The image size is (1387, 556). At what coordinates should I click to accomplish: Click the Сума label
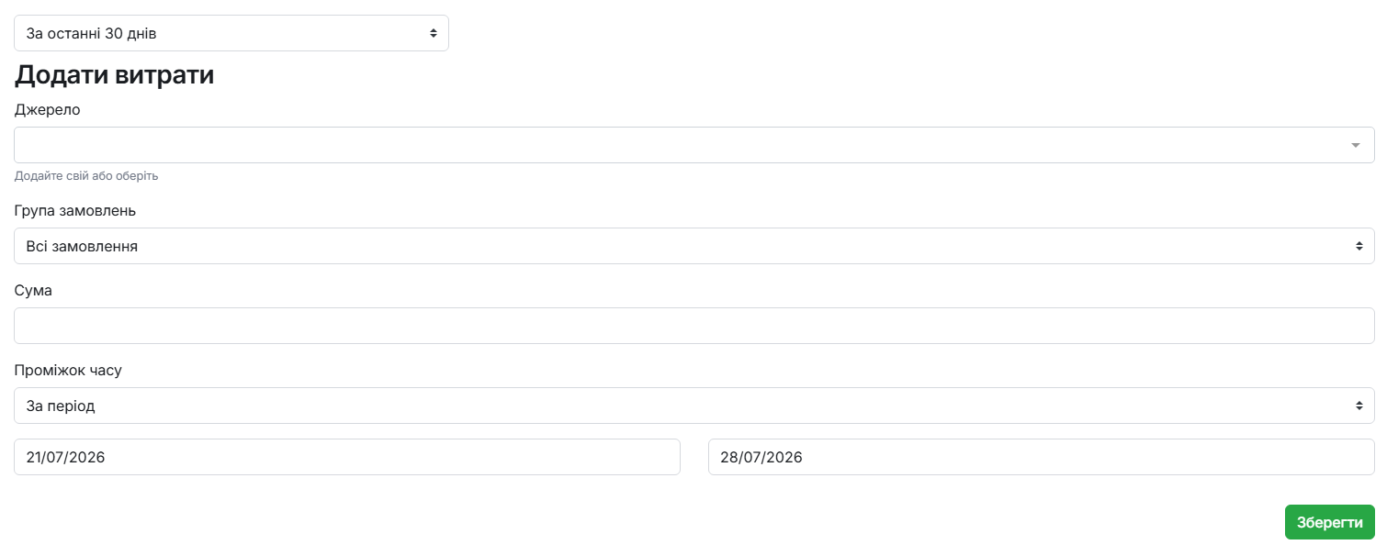click(33, 291)
